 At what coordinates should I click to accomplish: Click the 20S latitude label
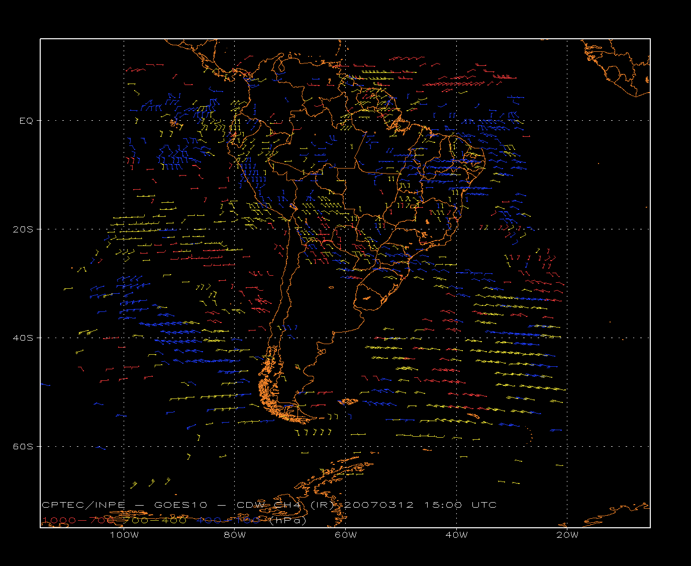point(23,229)
